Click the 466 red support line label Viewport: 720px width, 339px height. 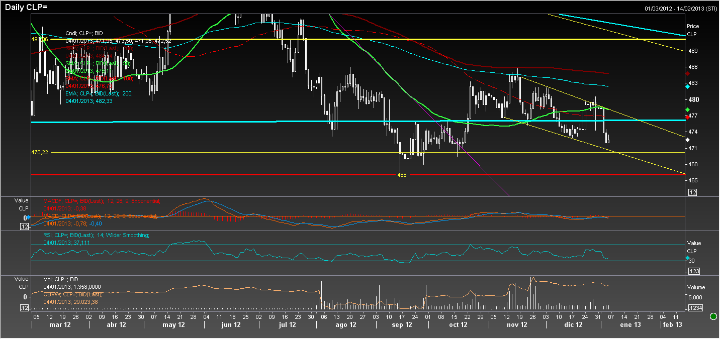coord(402,175)
